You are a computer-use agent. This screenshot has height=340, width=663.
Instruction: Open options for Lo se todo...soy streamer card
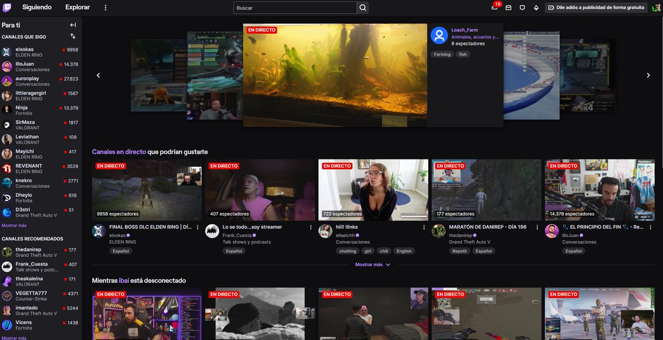tap(311, 227)
